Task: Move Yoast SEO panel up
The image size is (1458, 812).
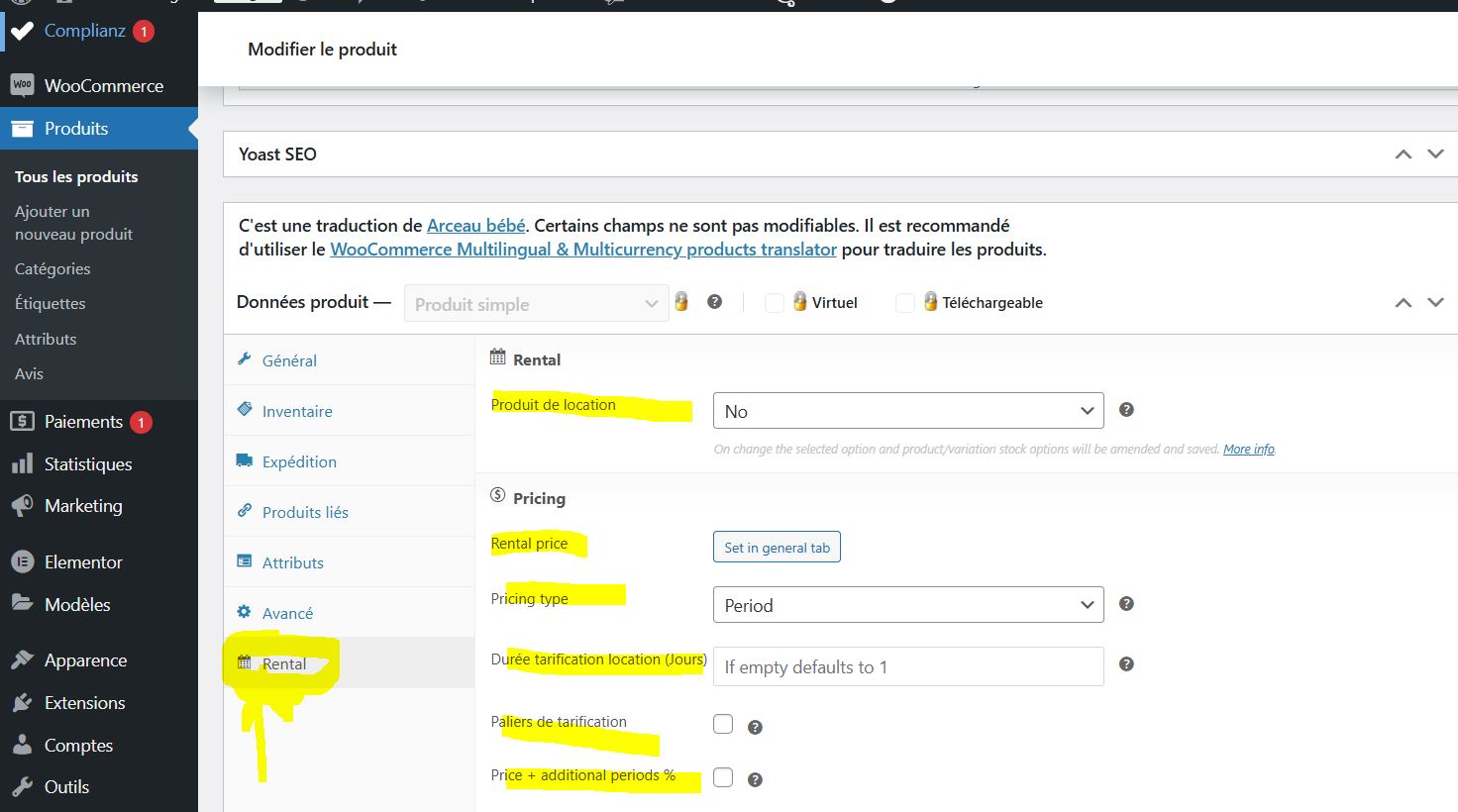Action: (1404, 154)
